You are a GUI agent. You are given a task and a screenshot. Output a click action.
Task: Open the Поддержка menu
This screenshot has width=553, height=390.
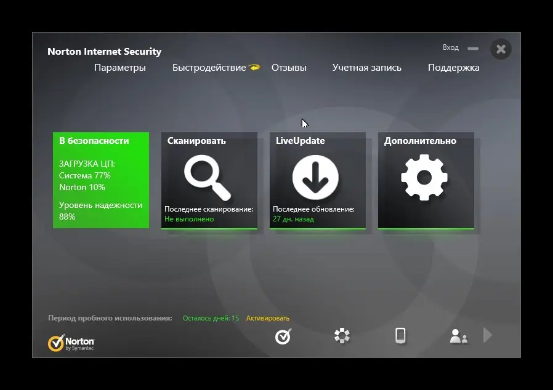(x=453, y=68)
